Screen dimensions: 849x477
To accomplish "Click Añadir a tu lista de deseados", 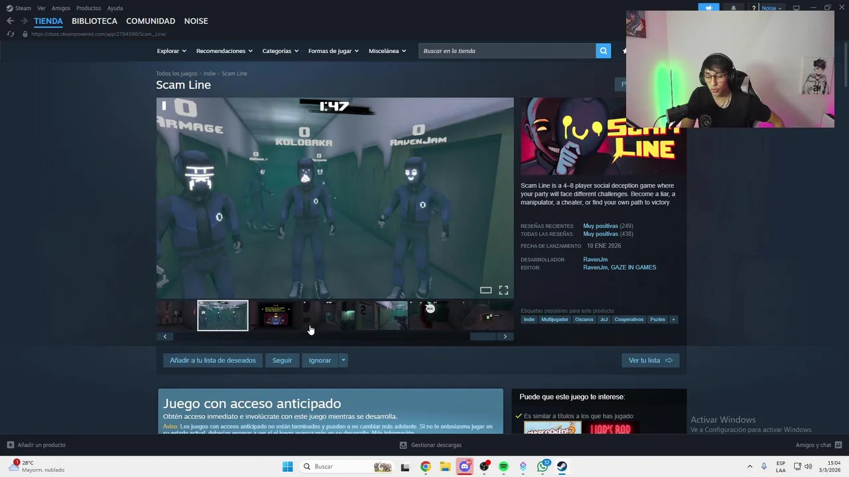I will [212, 360].
